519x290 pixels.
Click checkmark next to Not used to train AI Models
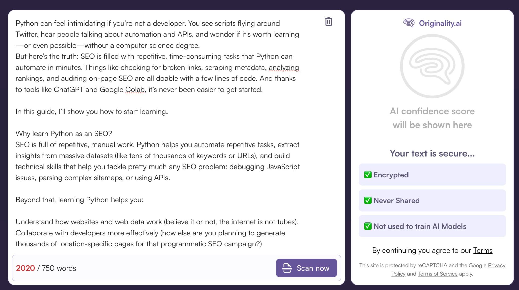[367, 226]
